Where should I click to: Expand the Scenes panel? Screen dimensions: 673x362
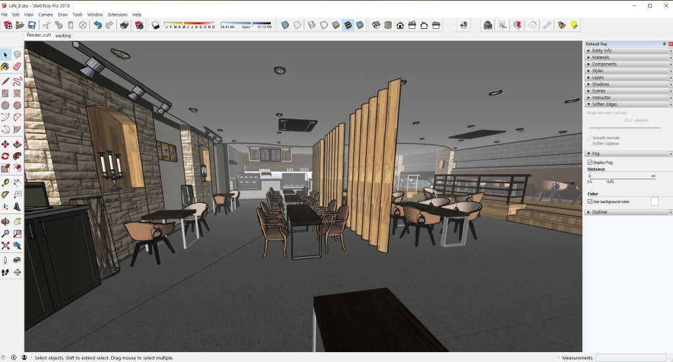click(628, 91)
